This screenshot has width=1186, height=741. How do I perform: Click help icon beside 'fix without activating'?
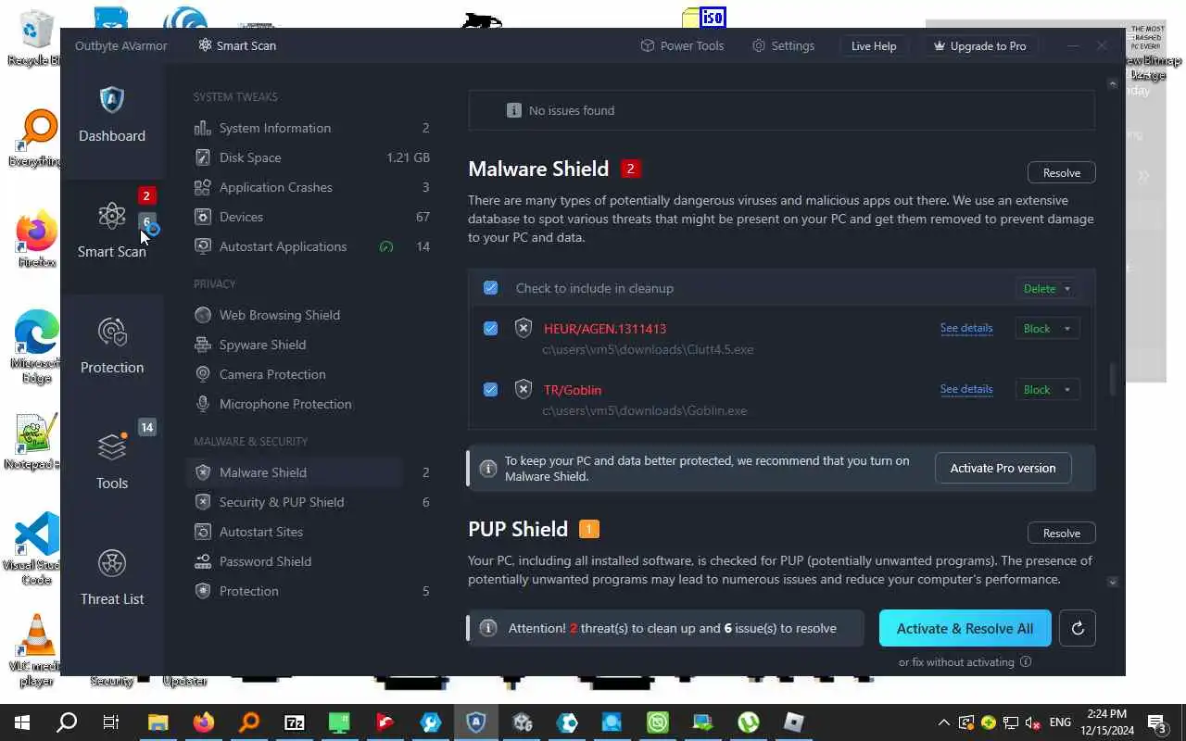[x=1025, y=662]
